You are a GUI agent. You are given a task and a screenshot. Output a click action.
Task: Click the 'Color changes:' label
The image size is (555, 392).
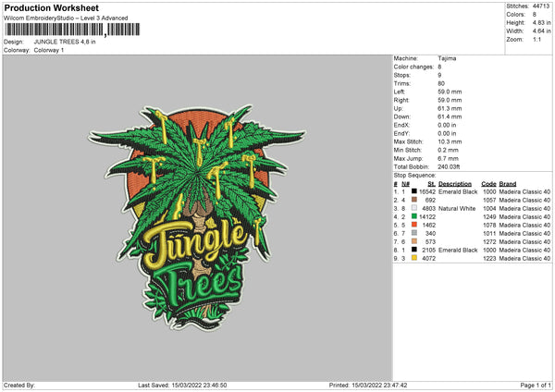tap(413, 67)
